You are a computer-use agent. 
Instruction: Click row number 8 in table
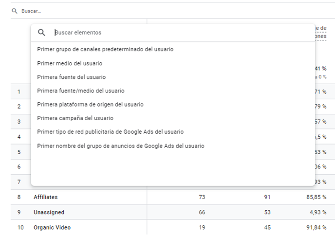[x=19, y=197]
